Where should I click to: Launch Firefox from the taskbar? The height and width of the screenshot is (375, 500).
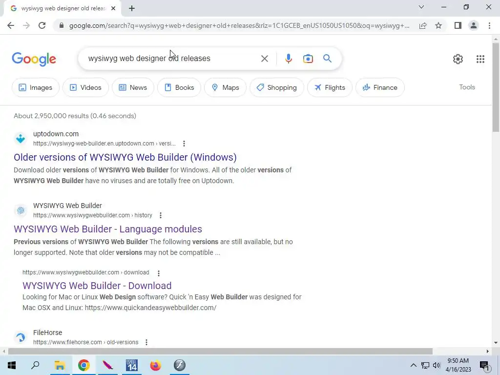pos(156,365)
